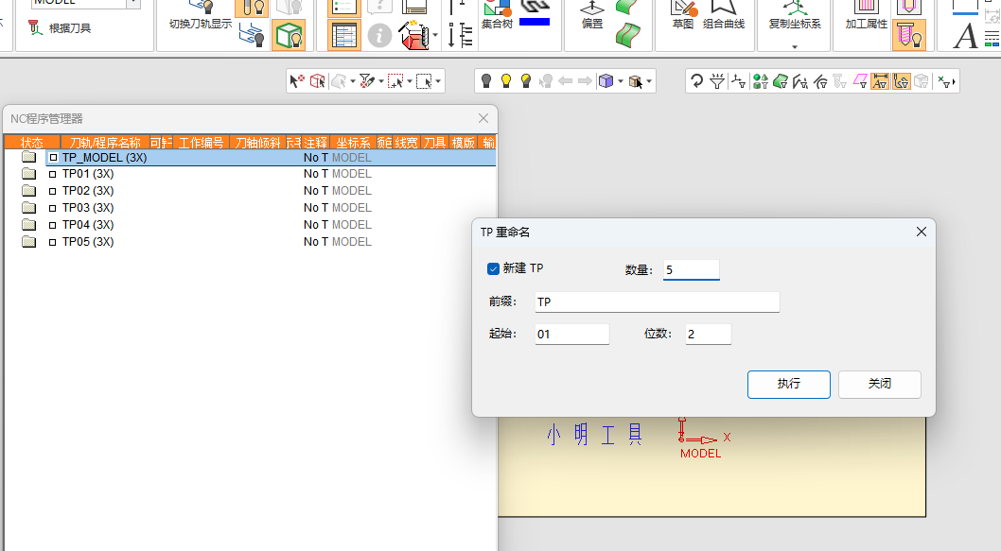1001x551 pixels.
Task: Open the MODEL combo box dropdown
Action: coord(133,3)
